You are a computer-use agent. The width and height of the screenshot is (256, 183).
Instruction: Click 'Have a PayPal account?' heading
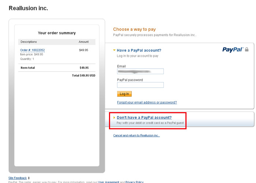tap(139, 50)
